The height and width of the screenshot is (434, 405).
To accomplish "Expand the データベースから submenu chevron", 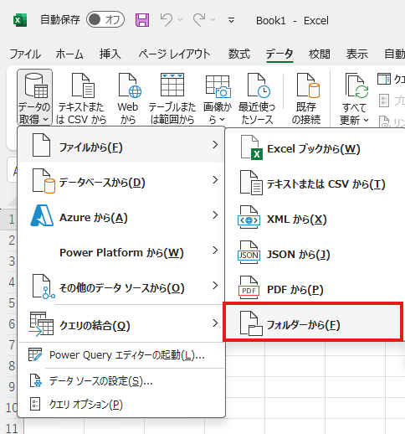I will [x=215, y=180].
